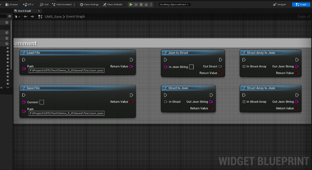Image resolution: width=312 pixels, height=170 pixels.
Task: Click the green Play button in toolbar
Action: (131, 5)
